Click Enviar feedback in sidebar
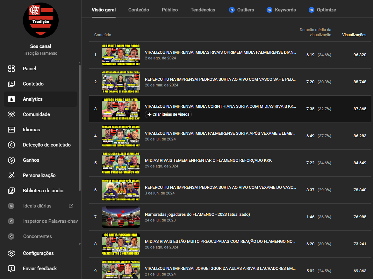This screenshot has width=373, height=279. click(x=41, y=269)
